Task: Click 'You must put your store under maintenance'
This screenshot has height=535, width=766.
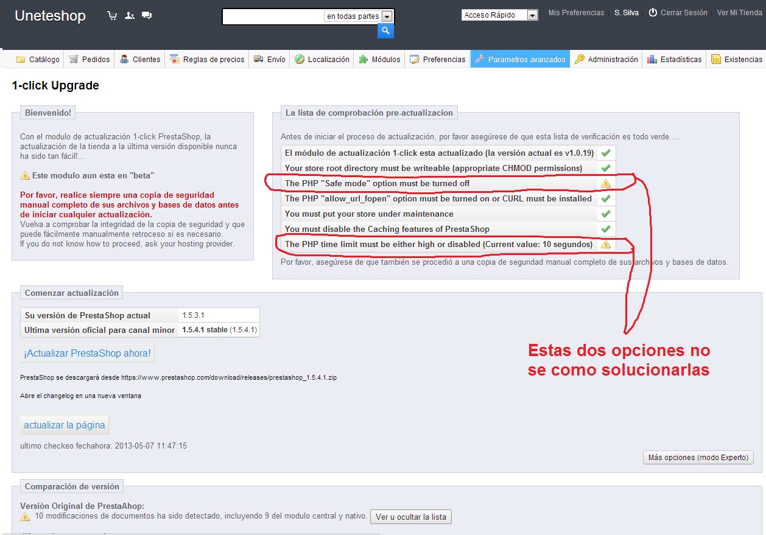Action: [369, 214]
